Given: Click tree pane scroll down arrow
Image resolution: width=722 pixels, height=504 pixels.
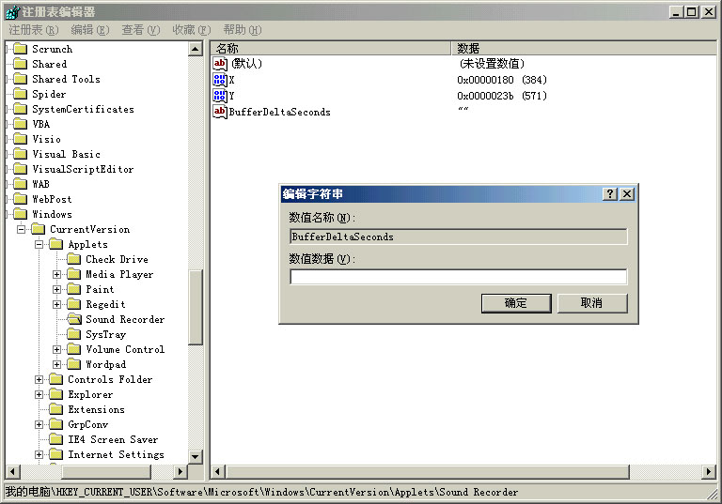Looking at the screenshot, I should coord(196,456).
